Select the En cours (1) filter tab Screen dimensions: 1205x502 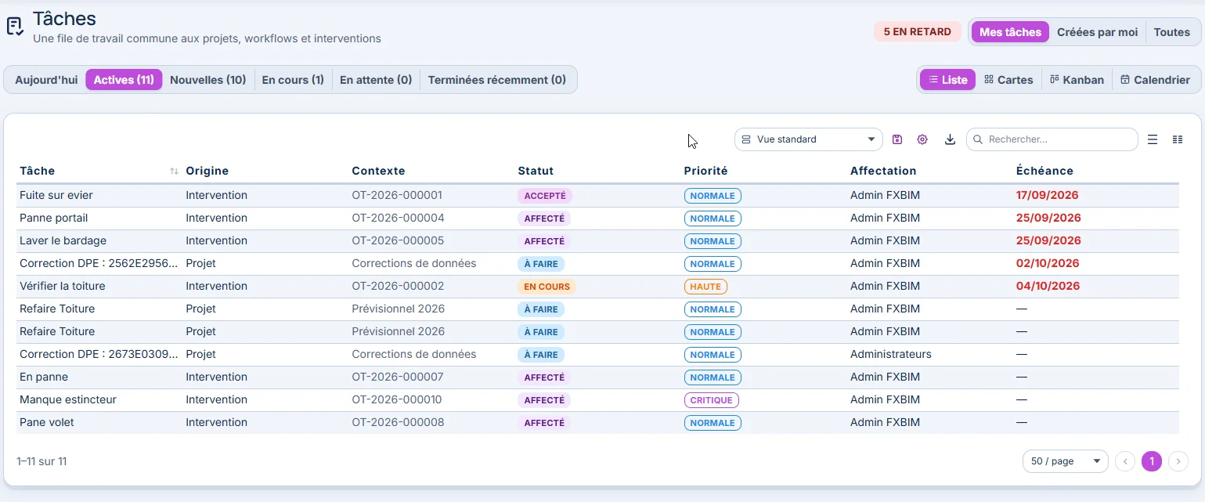click(293, 80)
